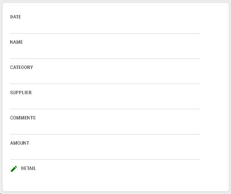Viewport: 231px width, 194px height.
Task: Click the divider line beneath the SUPPLIER row
Action: pos(105,109)
